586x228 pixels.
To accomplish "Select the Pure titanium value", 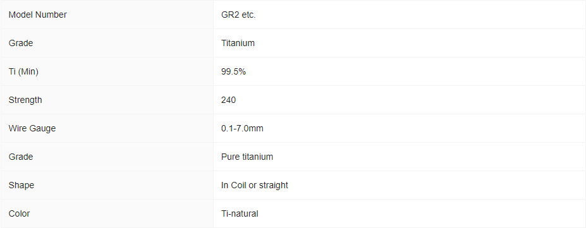I will tap(247, 157).
